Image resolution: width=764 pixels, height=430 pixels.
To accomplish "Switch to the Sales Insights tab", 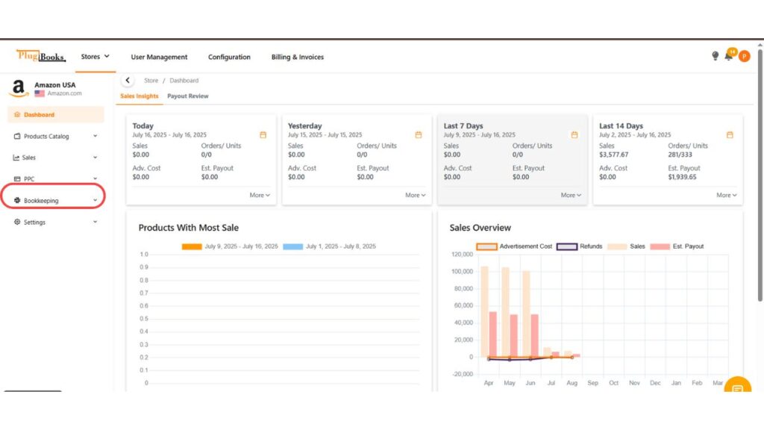I will 140,96.
